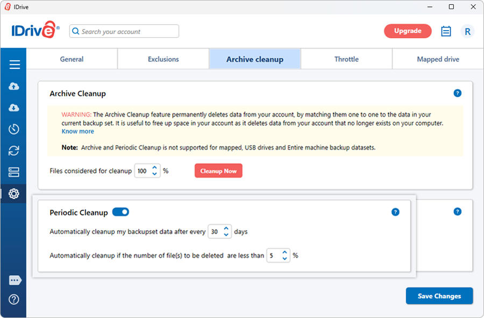Open the hamburger menu in the sidebar
This screenshot has width=484, height=318.
[x=15, y=65]
